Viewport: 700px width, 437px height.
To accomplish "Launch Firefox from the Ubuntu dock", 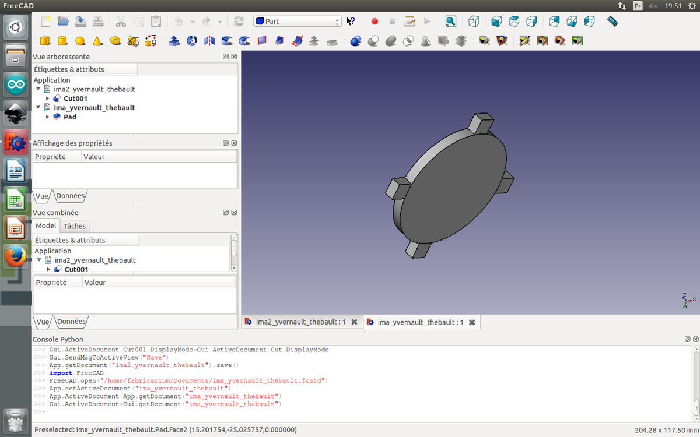I will tap(16, 256).
